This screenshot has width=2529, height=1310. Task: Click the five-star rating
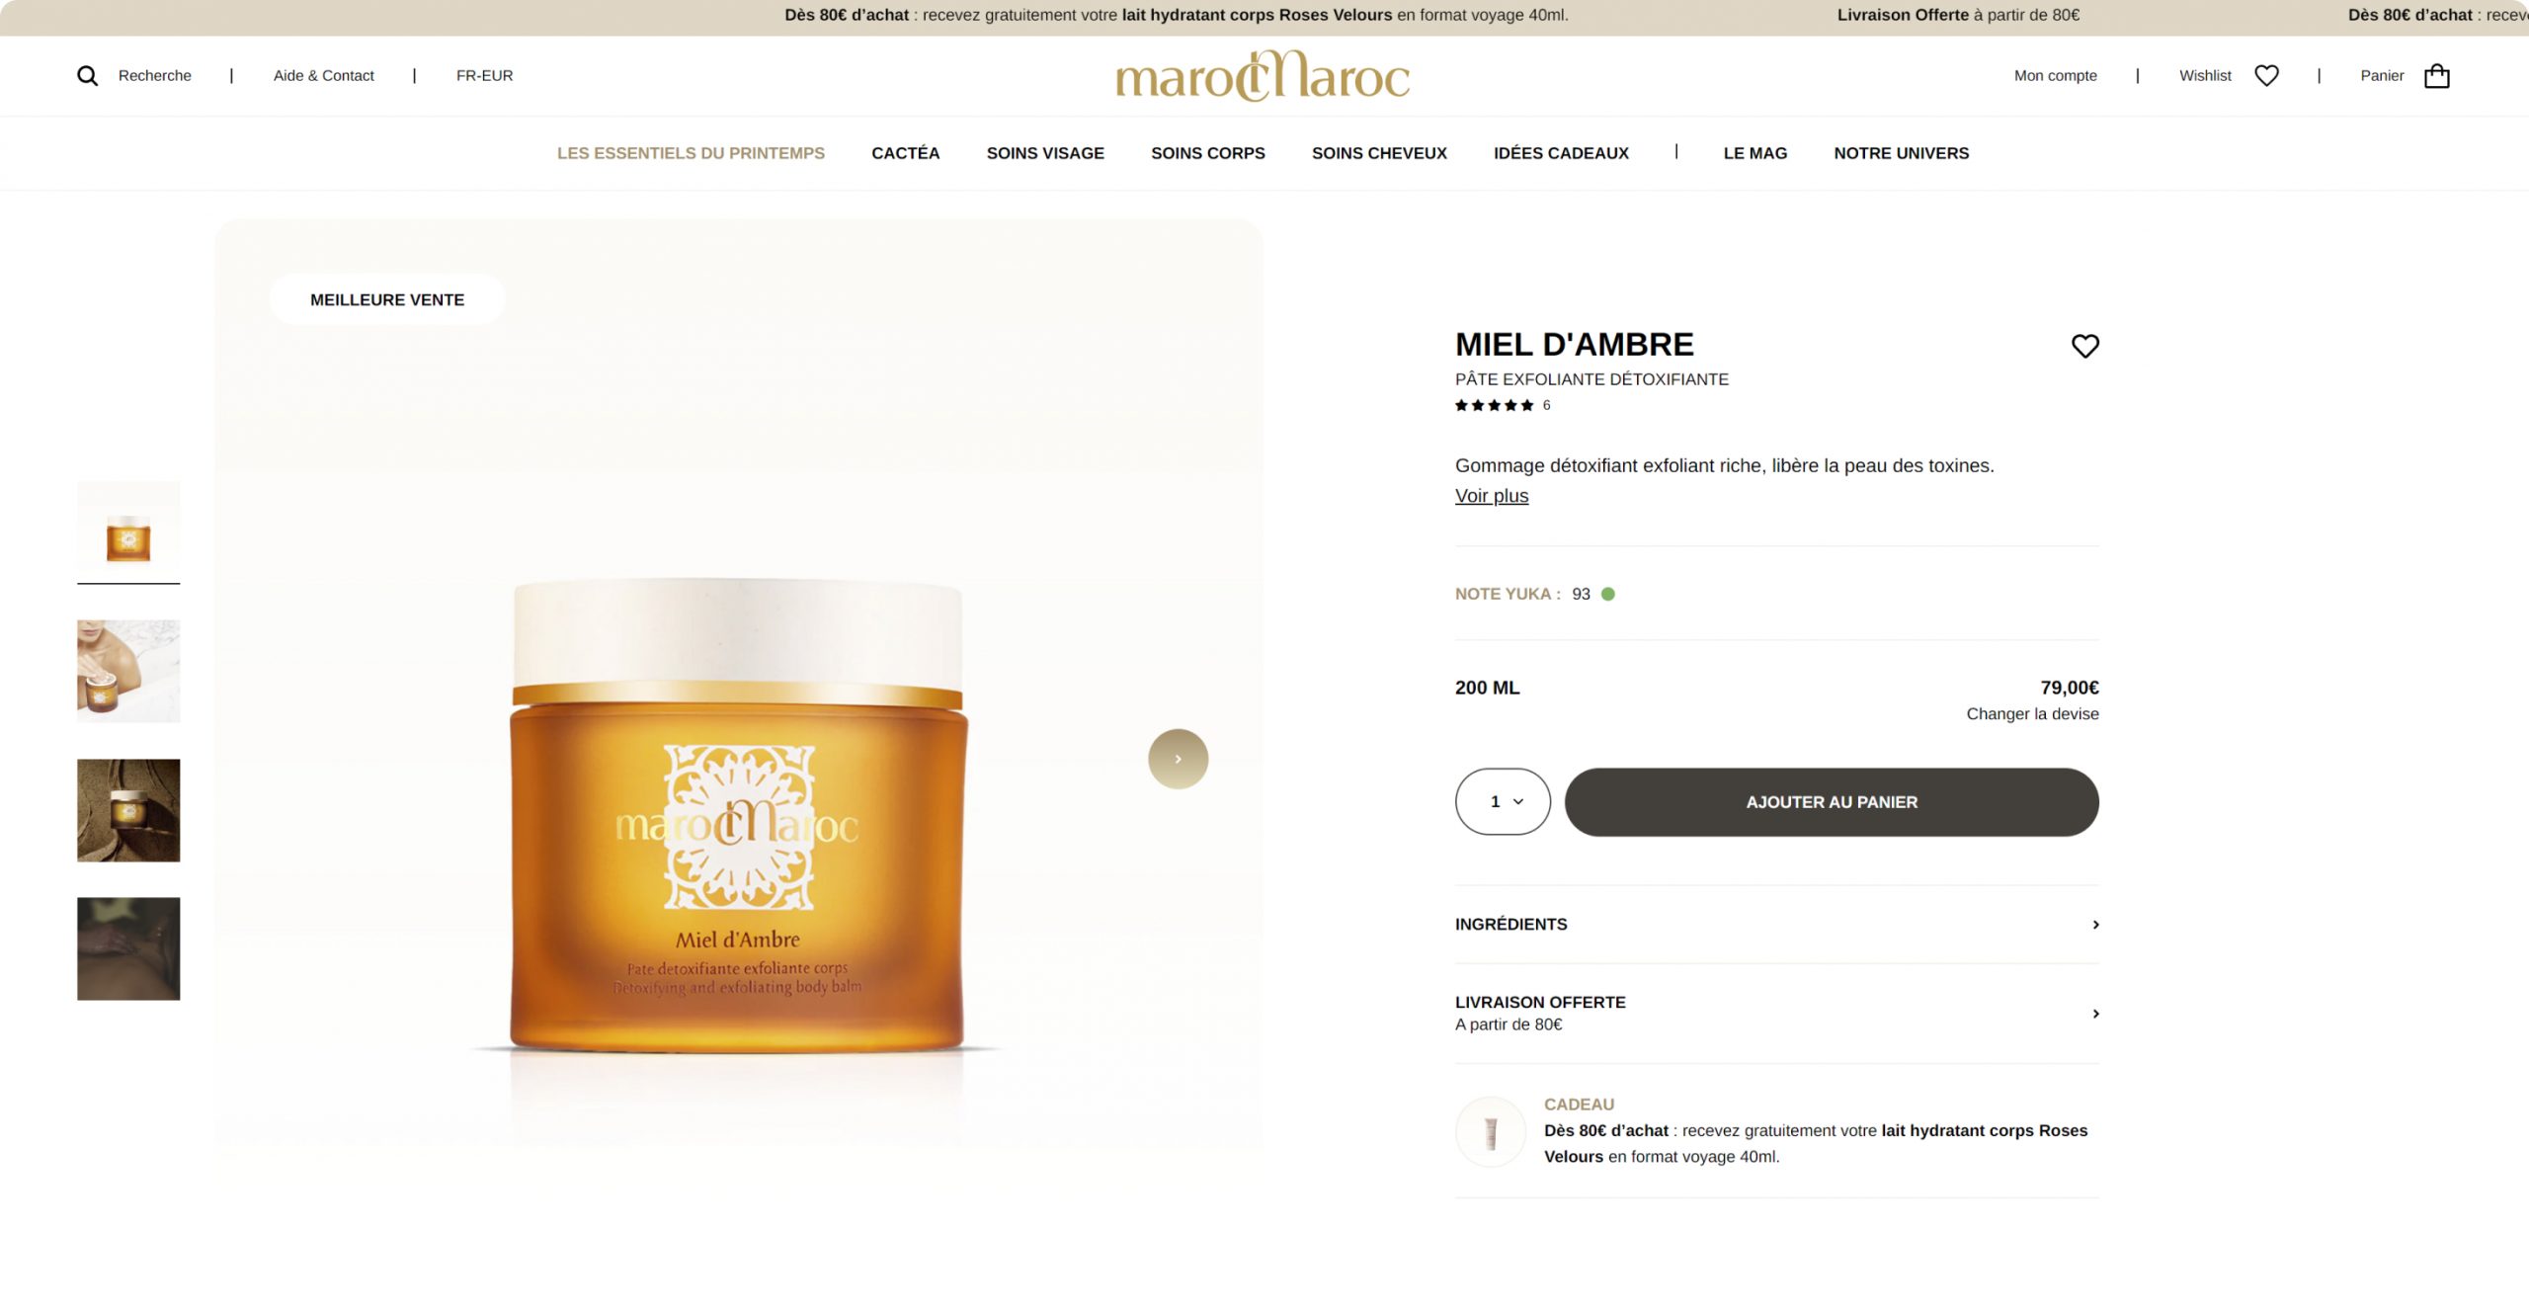[x=1494, y=405]
